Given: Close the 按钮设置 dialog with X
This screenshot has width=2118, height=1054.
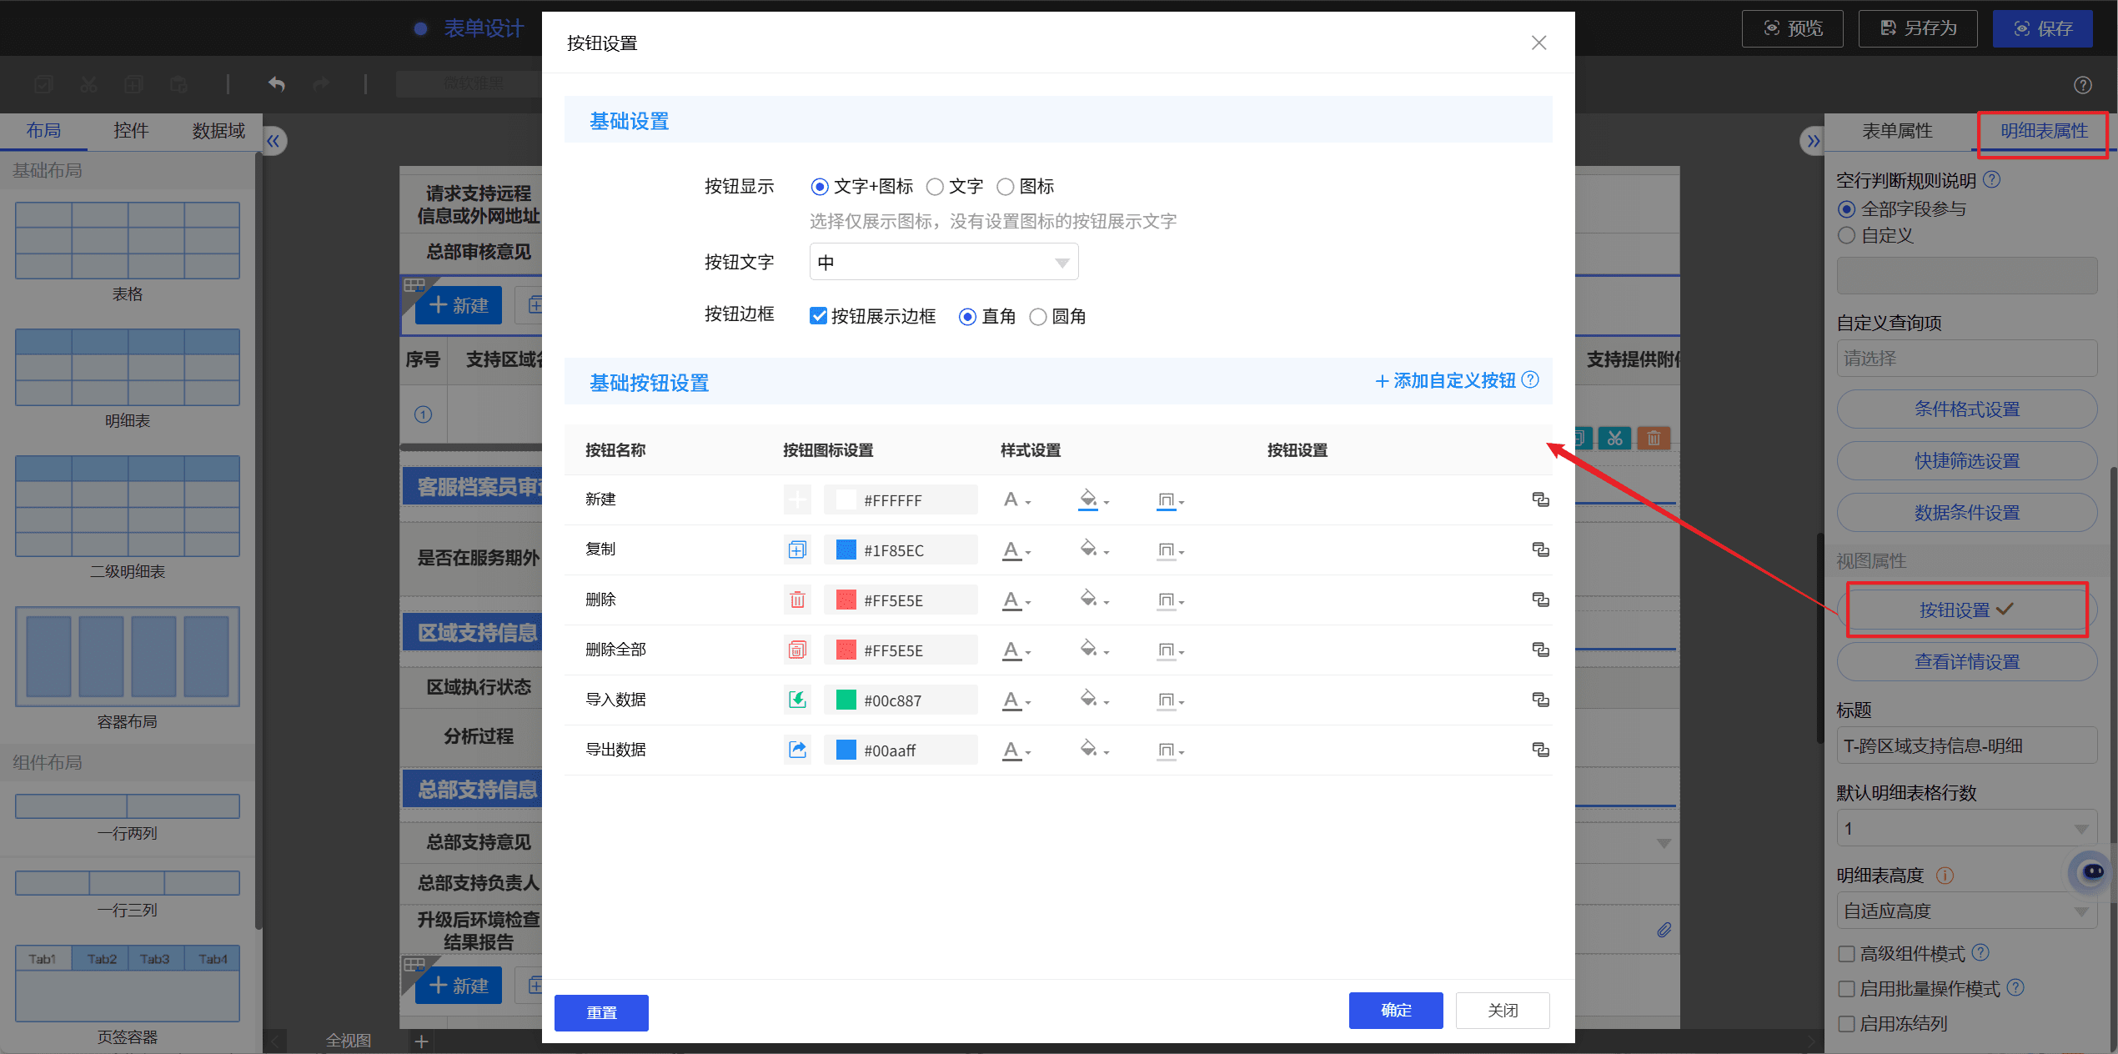Looking at the screenshot, I should pos(1538,43).
